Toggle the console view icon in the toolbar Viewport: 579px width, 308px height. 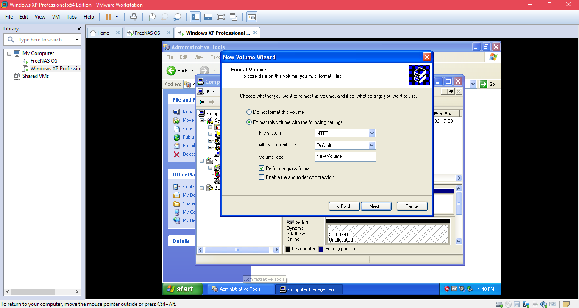click(x=252, y=17)
